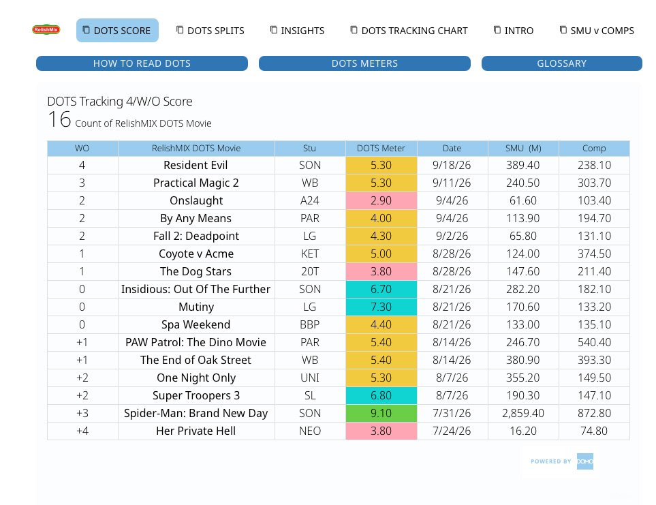Viewport: 656px width, 505px height.
Task: Click the WO column header
Action: 82,148
